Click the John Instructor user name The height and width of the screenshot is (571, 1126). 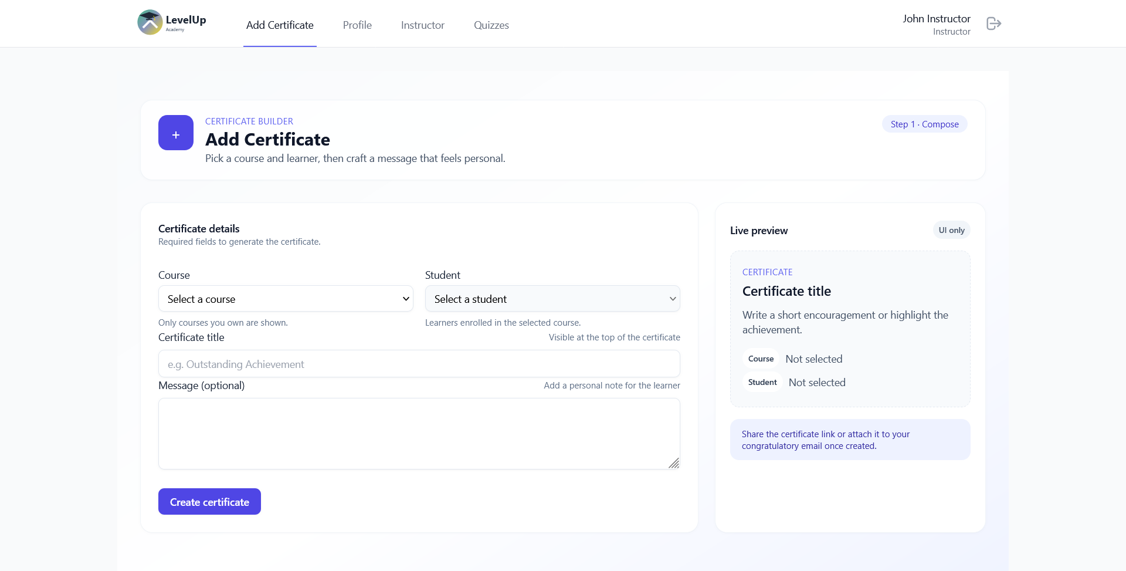[936, 19]
